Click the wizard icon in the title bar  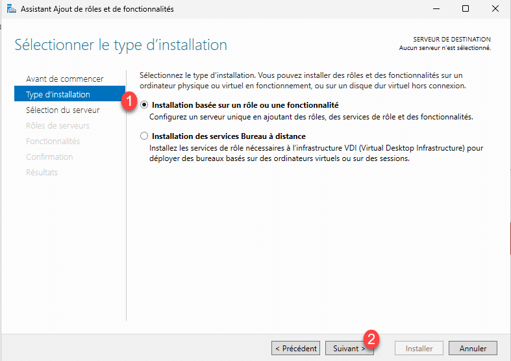tap(12, 9)
